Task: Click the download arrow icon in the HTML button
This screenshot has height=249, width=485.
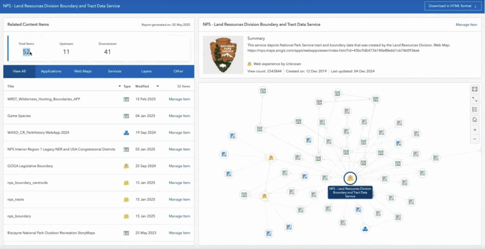Action: tap(475, 6)
